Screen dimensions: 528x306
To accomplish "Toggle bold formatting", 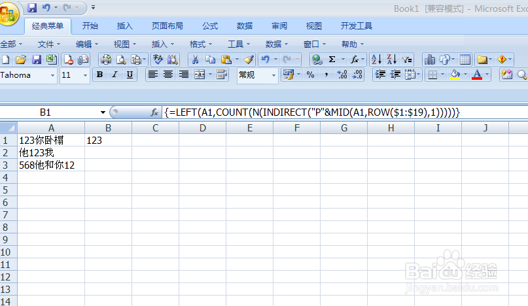I will (x=99, y=75).
